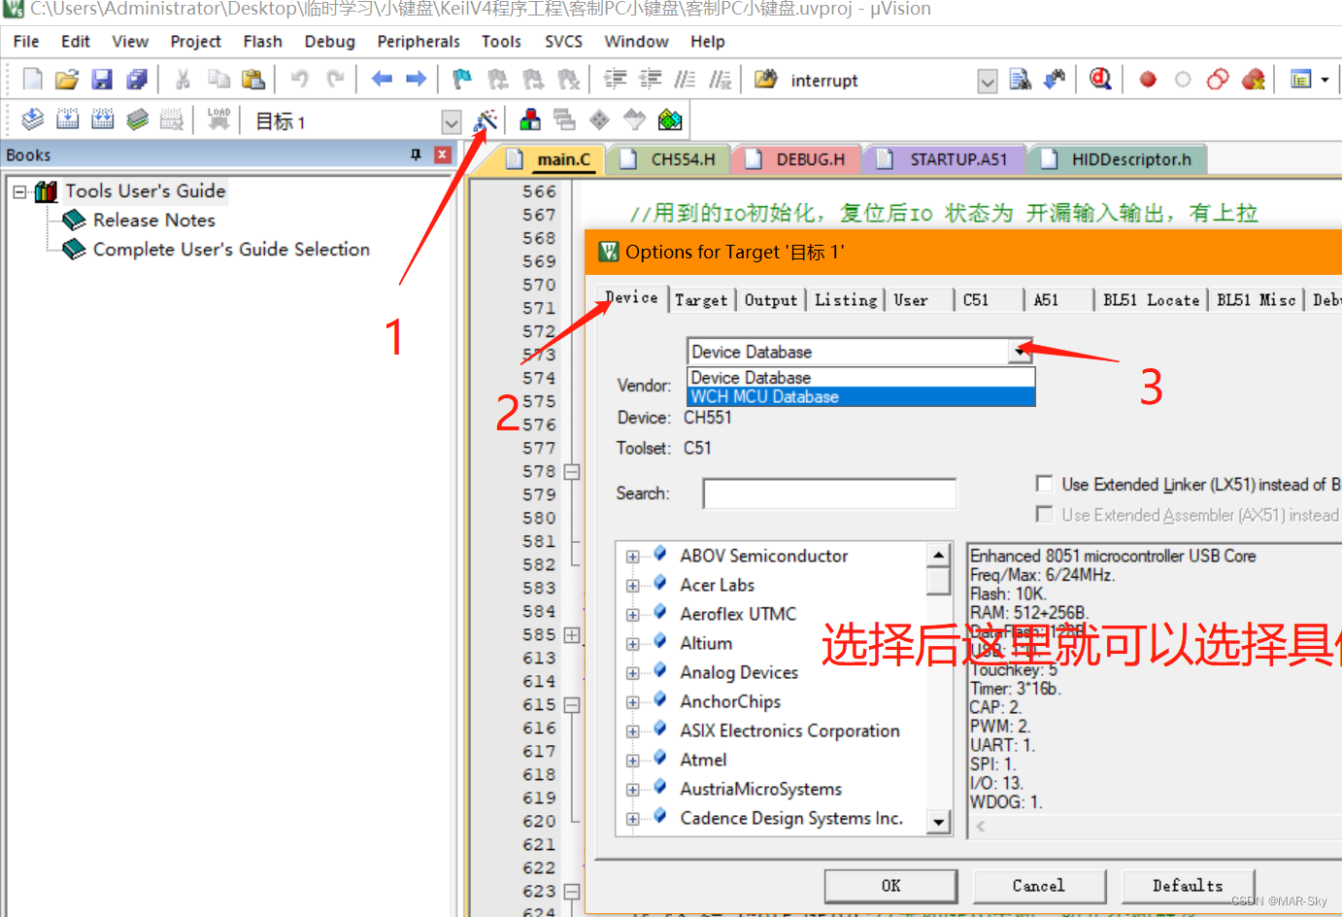This screenshot has height=917, width=1342.
Task: Translate the current file icon
Action: pos(32,120)
